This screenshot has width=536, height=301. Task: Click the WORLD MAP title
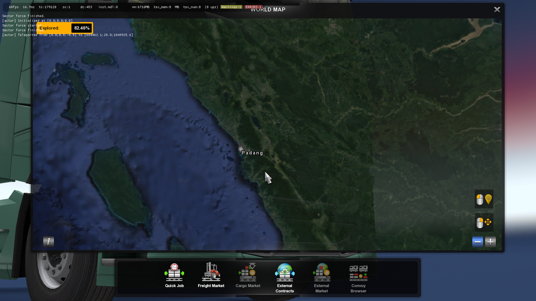[268, 10]
